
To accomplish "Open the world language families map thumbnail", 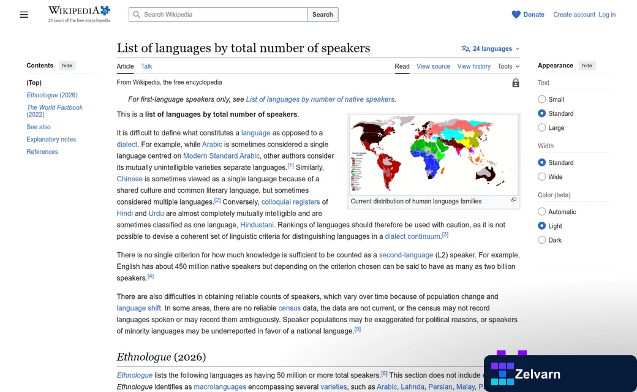I will [434, 155].
